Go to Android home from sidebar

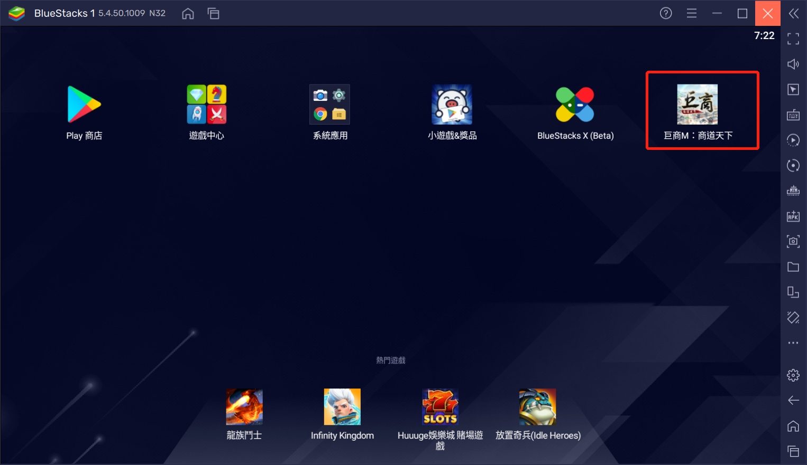(x=793, y=426)
